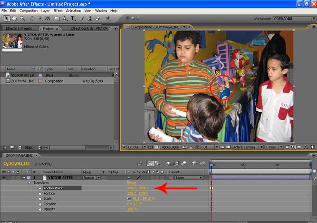Screen dimensions: 317x223
Task: Select the Eraser tool
Action: pos(98,18)
